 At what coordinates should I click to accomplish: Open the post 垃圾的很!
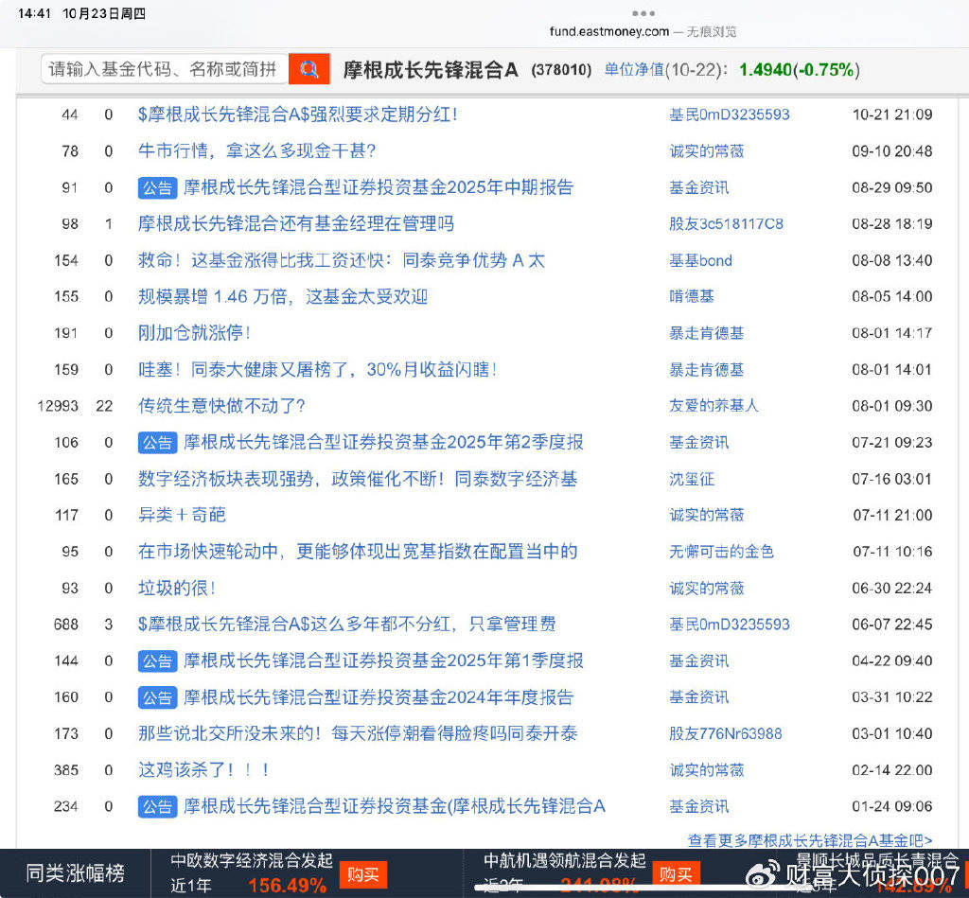pyautogui.click(x=177, y=588)
